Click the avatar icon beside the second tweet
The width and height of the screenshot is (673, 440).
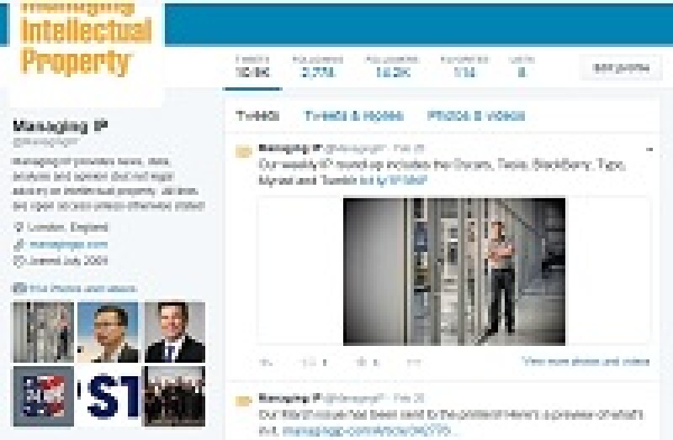[x=243, y=401]
